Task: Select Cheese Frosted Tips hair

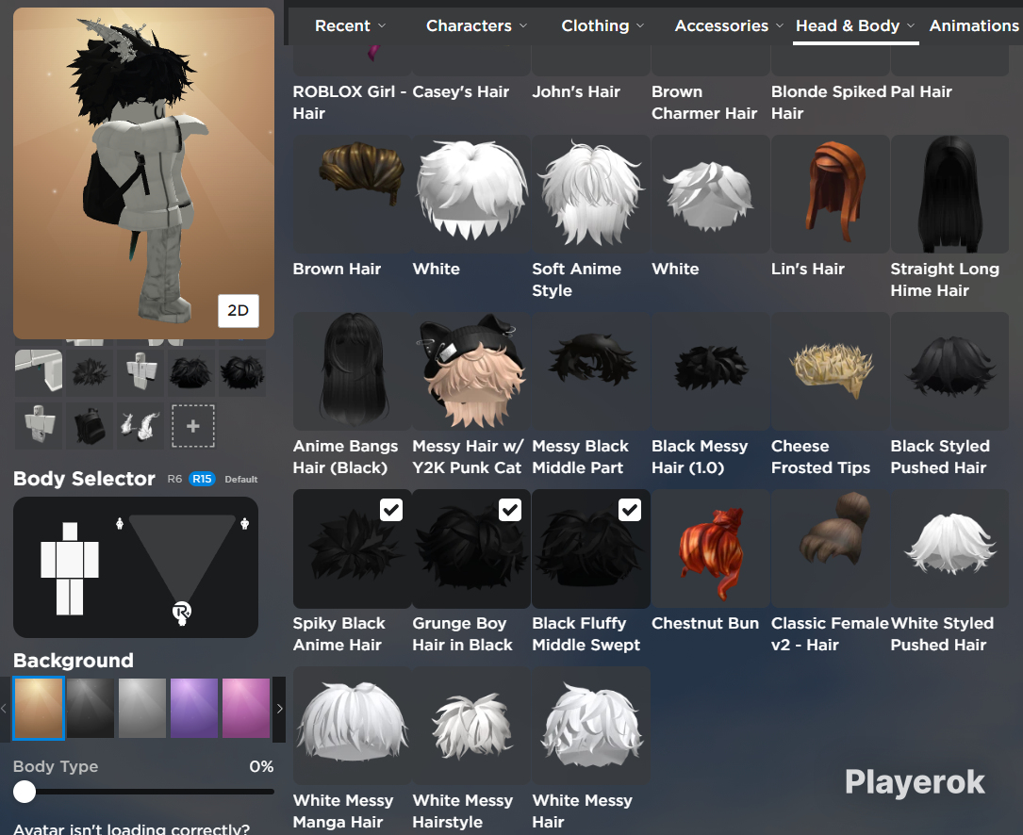Action: pyautogui.click(x=830, y=370)
